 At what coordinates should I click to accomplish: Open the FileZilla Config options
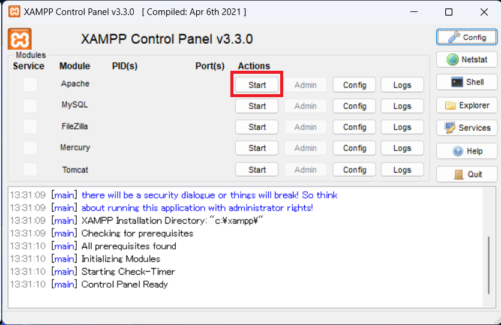tap(354, 127)
